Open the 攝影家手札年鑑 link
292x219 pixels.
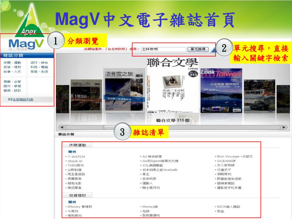point(229,188)
